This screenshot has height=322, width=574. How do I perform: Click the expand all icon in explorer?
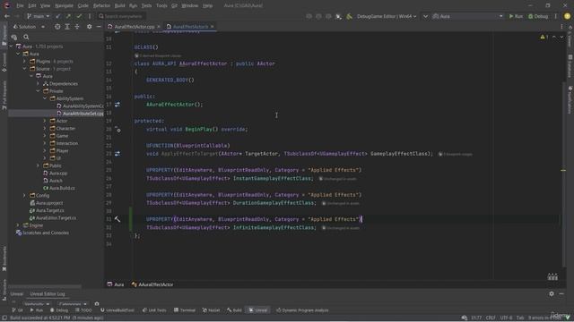click(67, 27)
